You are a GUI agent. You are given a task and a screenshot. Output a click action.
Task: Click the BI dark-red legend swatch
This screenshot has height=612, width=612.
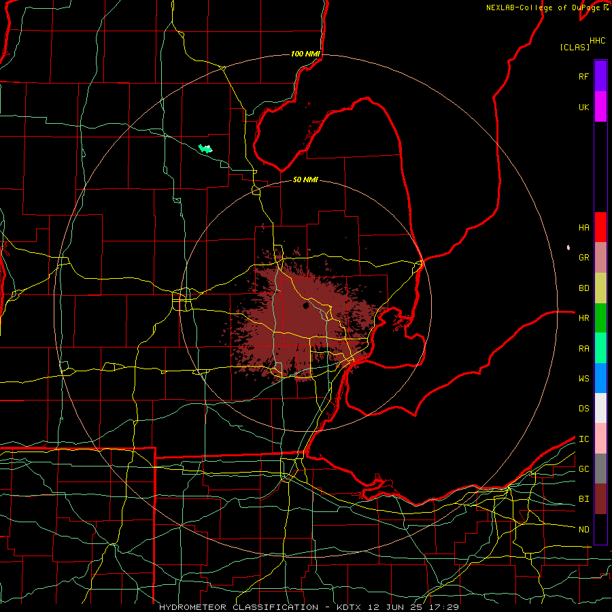pyautogui.click(x=600, y=499)
